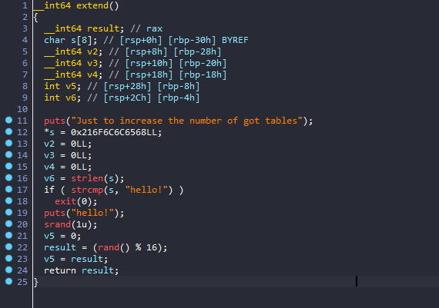The height and width of the screenshot is (308, 439).
Task: Toggle breakpoint dot on line 16
Action: point(9,177)
